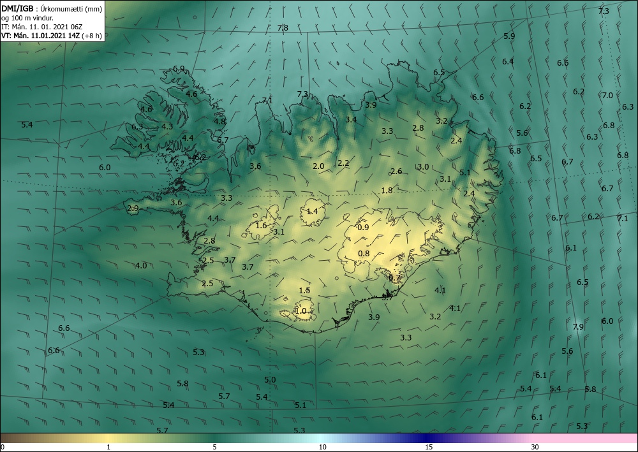638x452 pixels.
Task: Click the 1.6 value on the map
Action: (261, 226)
